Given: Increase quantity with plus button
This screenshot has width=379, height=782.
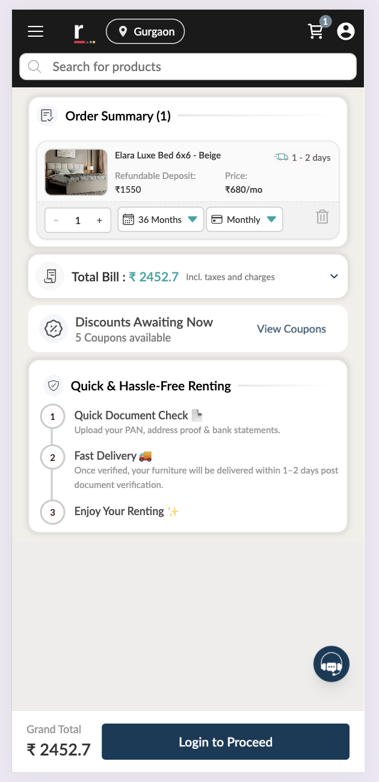Looking at the screenshot, I should (x=99, y=221).
